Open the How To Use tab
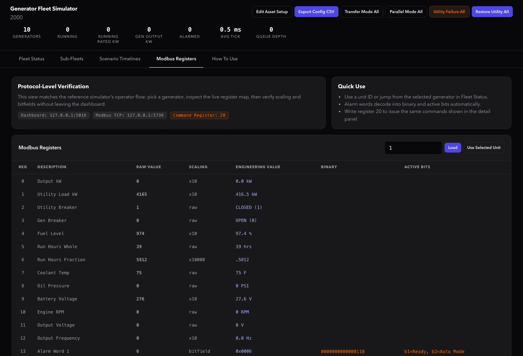Viewport: 523px width, 356px height. click(225, 59)
